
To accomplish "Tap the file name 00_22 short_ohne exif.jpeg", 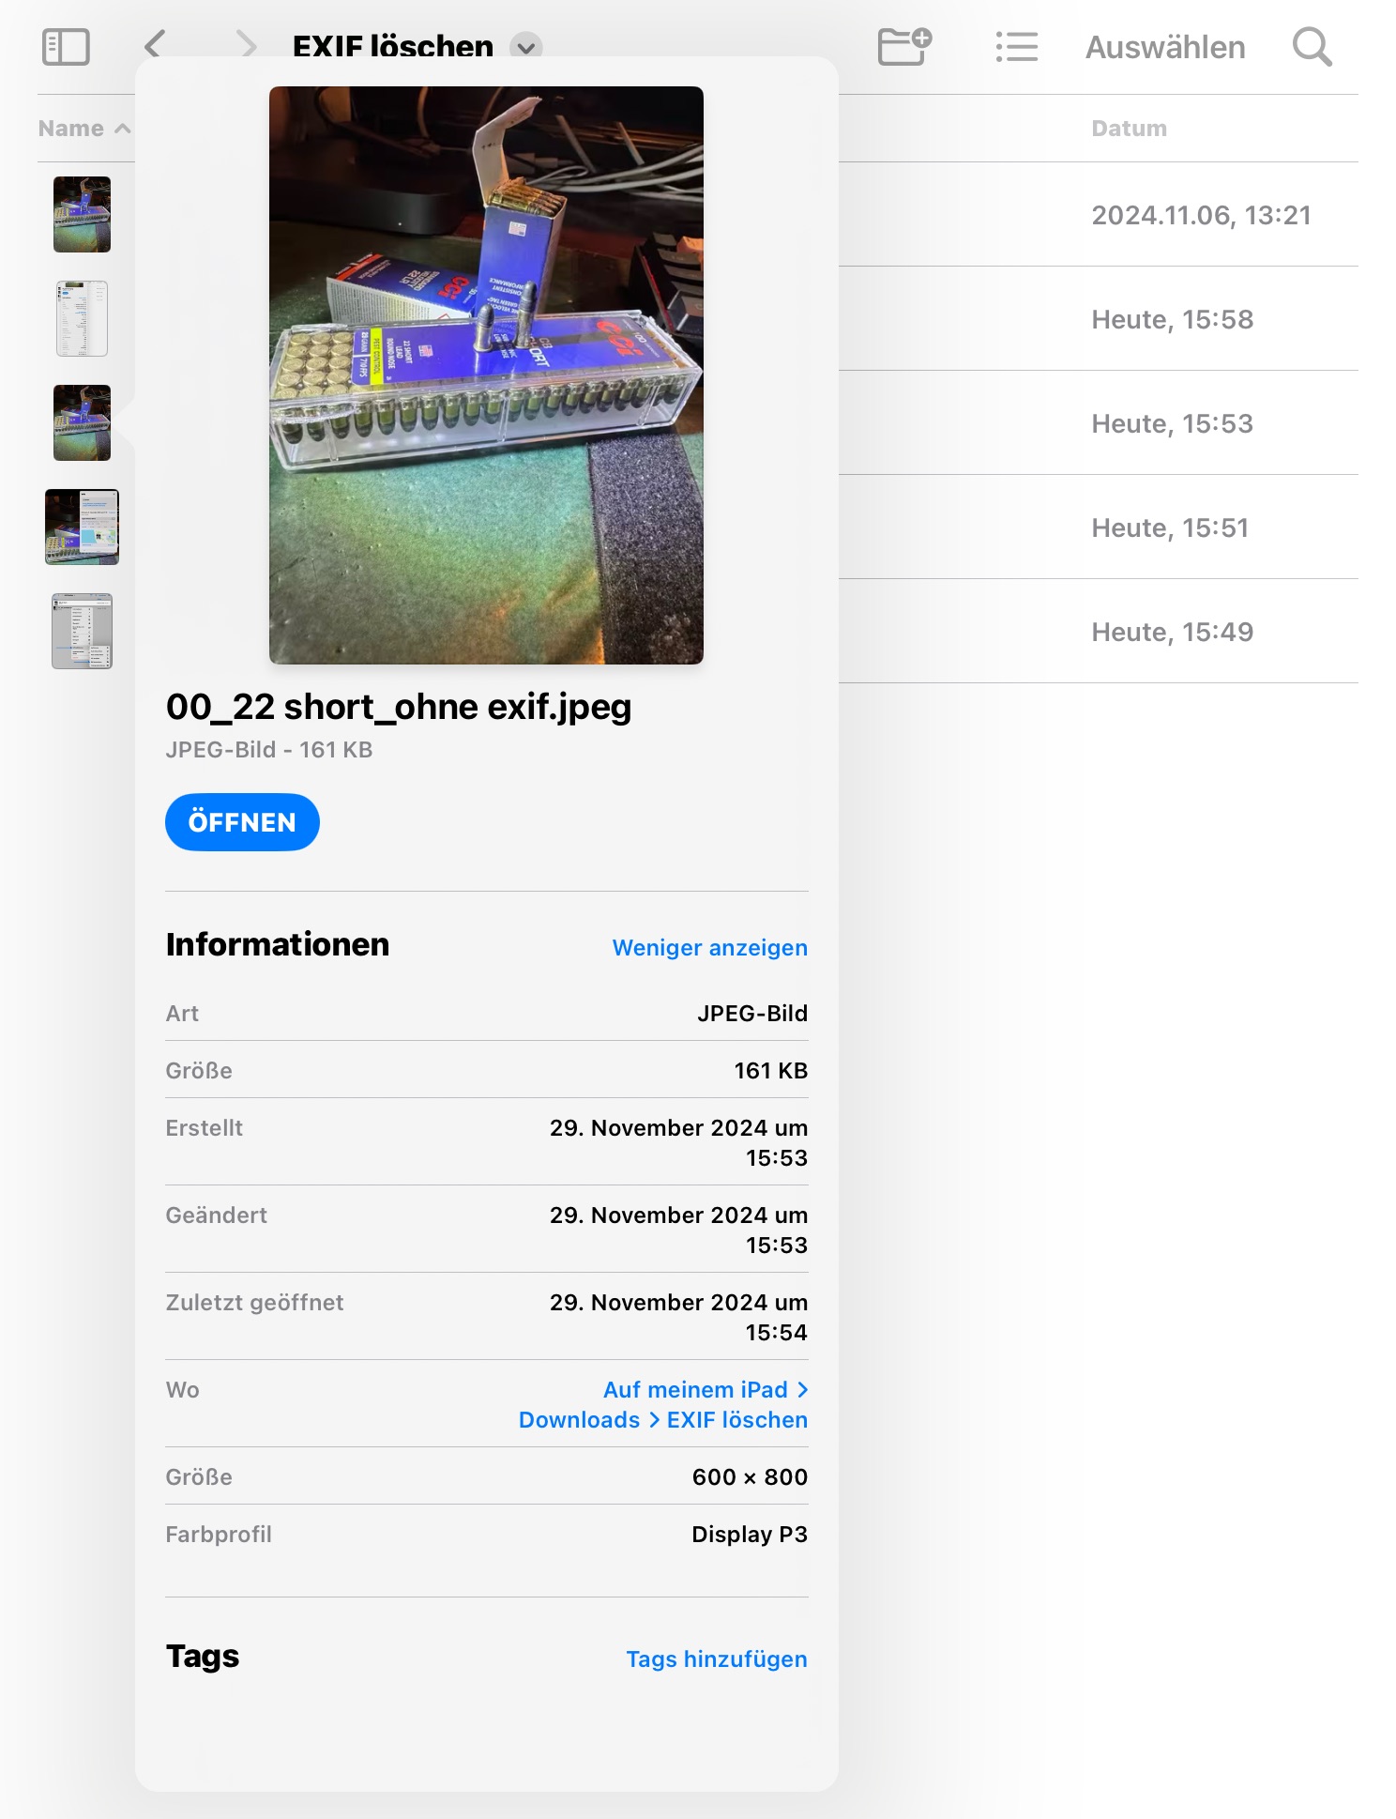I will 399,707.
